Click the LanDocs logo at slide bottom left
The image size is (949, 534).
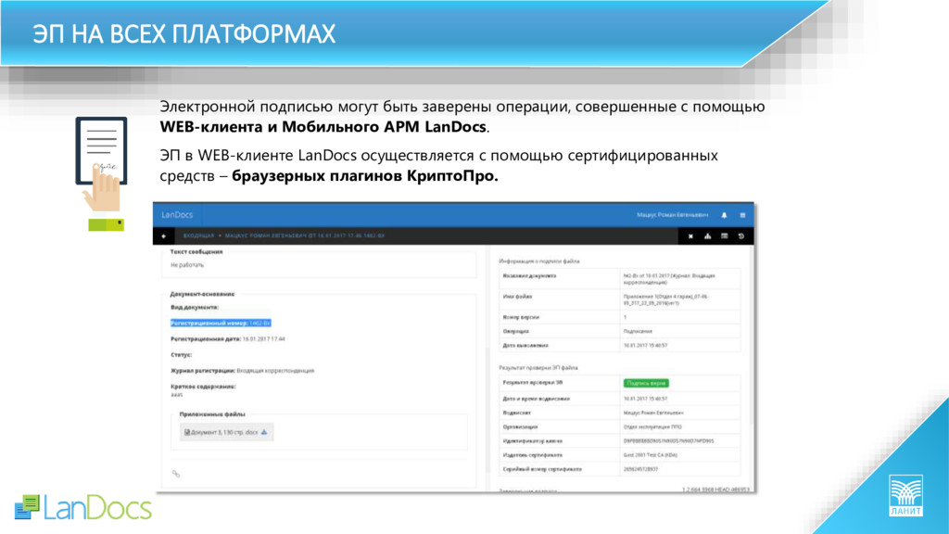(x=82, y=508)
